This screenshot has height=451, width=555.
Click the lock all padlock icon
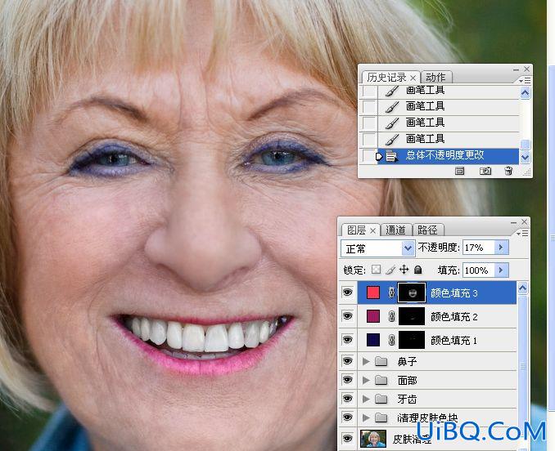coord(418,270)
